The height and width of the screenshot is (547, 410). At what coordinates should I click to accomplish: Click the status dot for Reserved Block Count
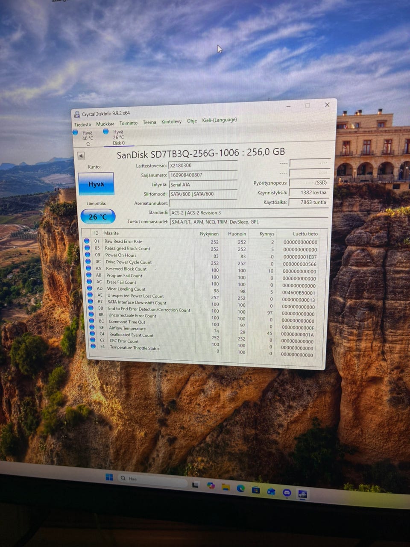pos(89,268)
